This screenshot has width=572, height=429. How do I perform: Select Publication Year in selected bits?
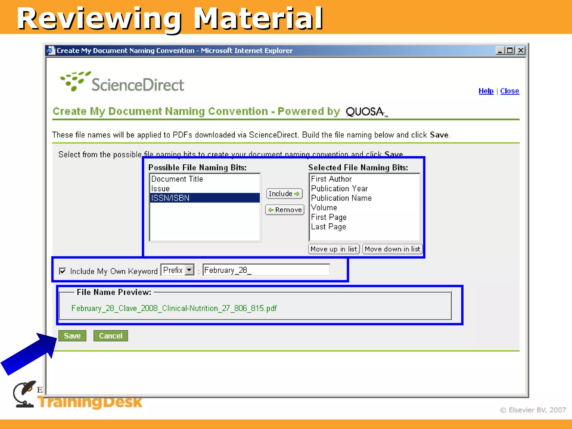[x=339, y=189]
